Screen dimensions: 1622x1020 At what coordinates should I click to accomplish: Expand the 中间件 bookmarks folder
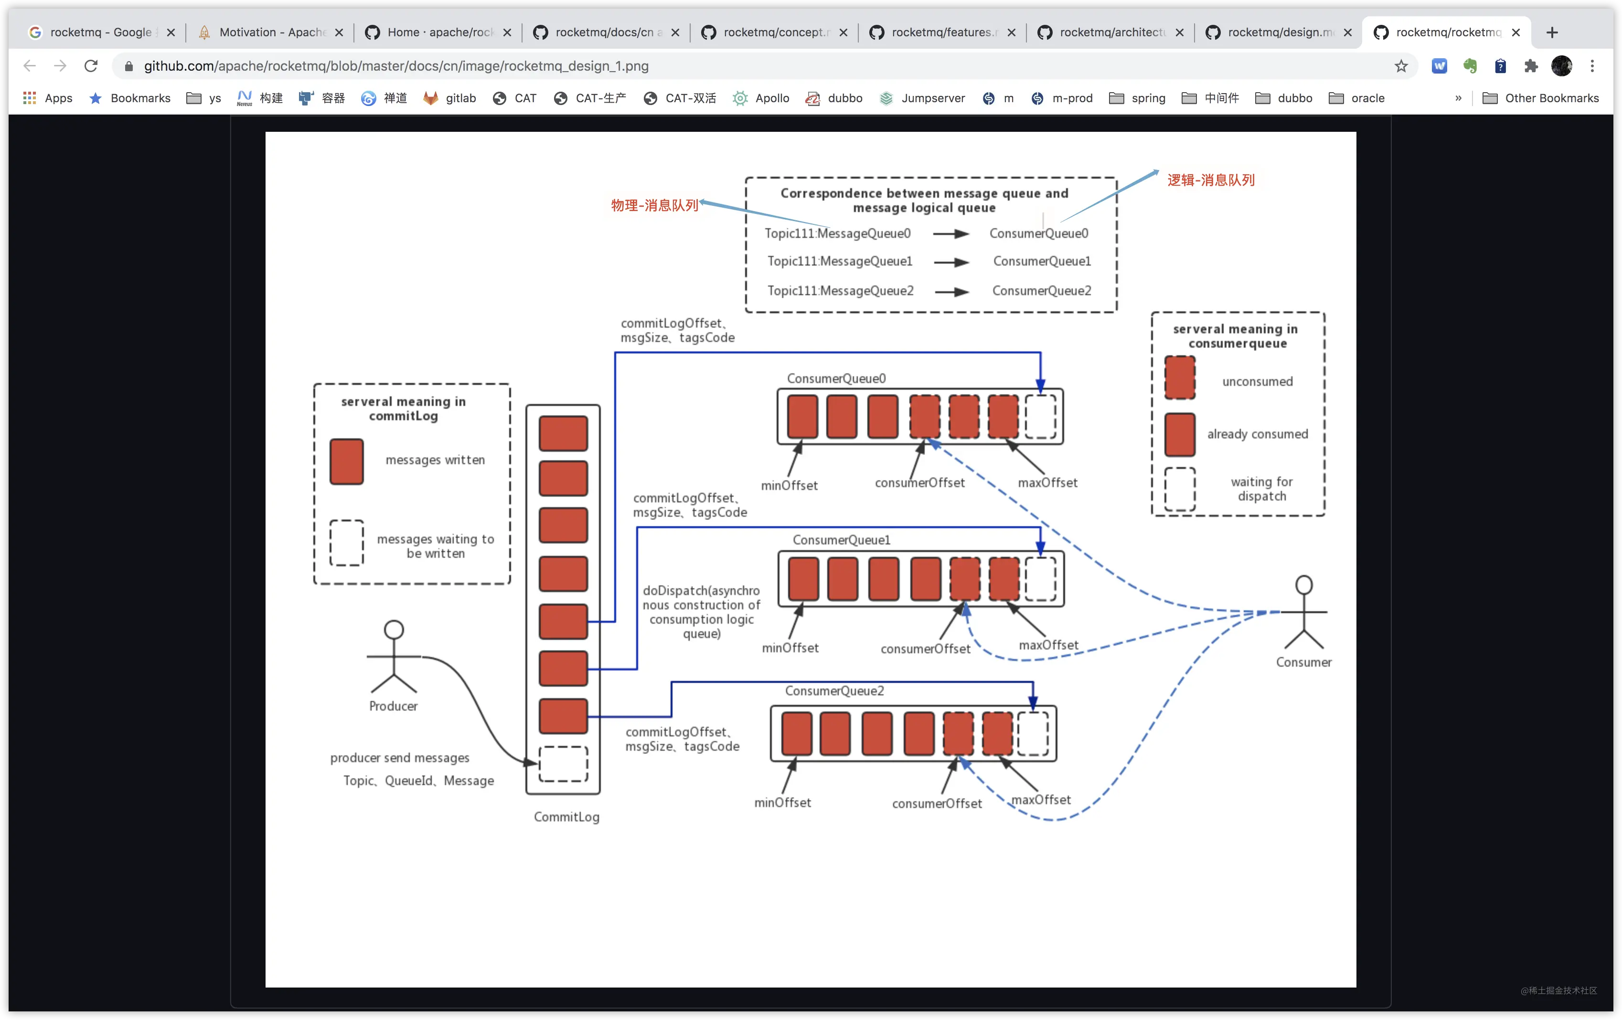coord(1210,98)
